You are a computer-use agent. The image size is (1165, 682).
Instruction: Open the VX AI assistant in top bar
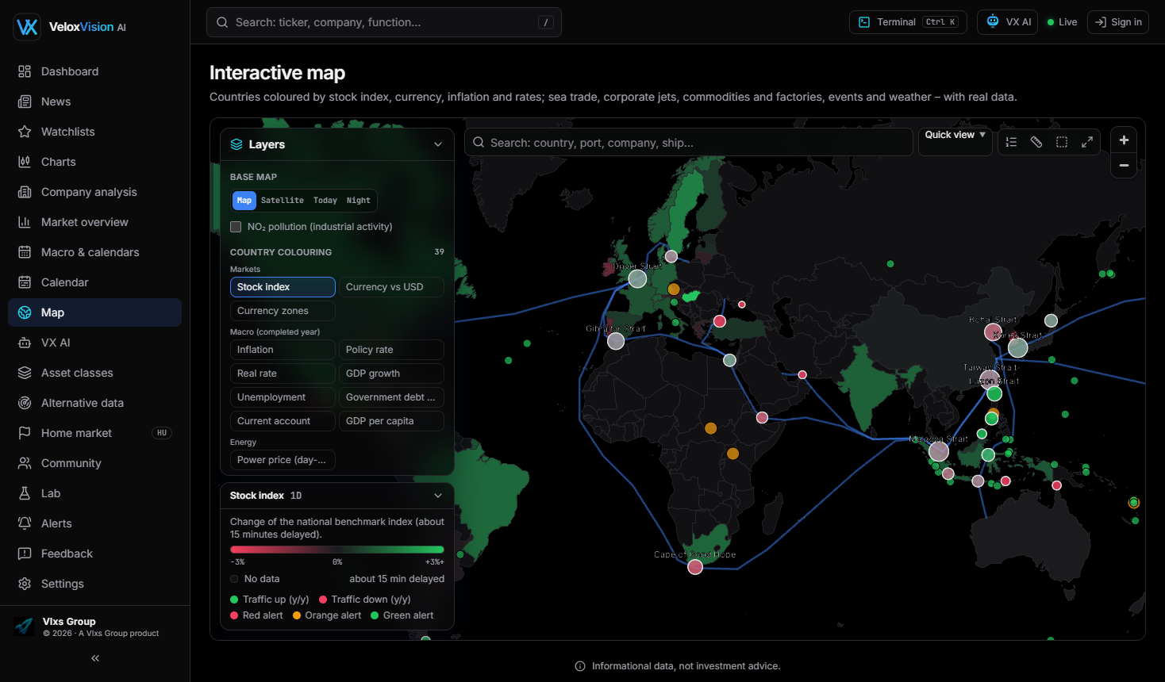click(x=1009, y=22)
